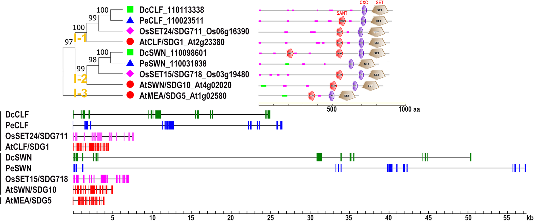534x221 pixels.
Task: Click the SANT domain in the AtMEA/SDG5_At1g02580 row
Action: point(312,96)
